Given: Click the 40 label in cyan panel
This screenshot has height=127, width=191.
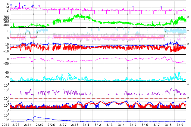Looking at the screenshot, I should coord(7,73).
